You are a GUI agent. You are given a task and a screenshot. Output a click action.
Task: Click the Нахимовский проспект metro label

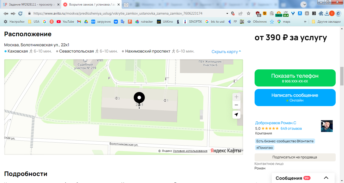[x=148, y=51]
